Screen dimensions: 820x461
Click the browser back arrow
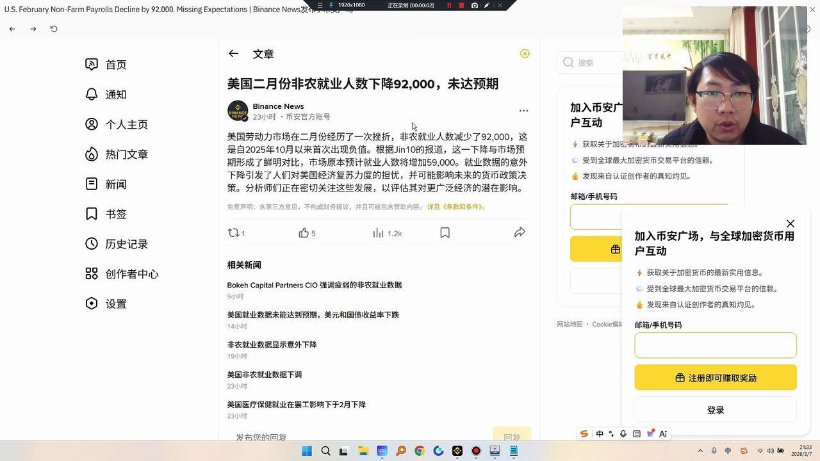12,29
